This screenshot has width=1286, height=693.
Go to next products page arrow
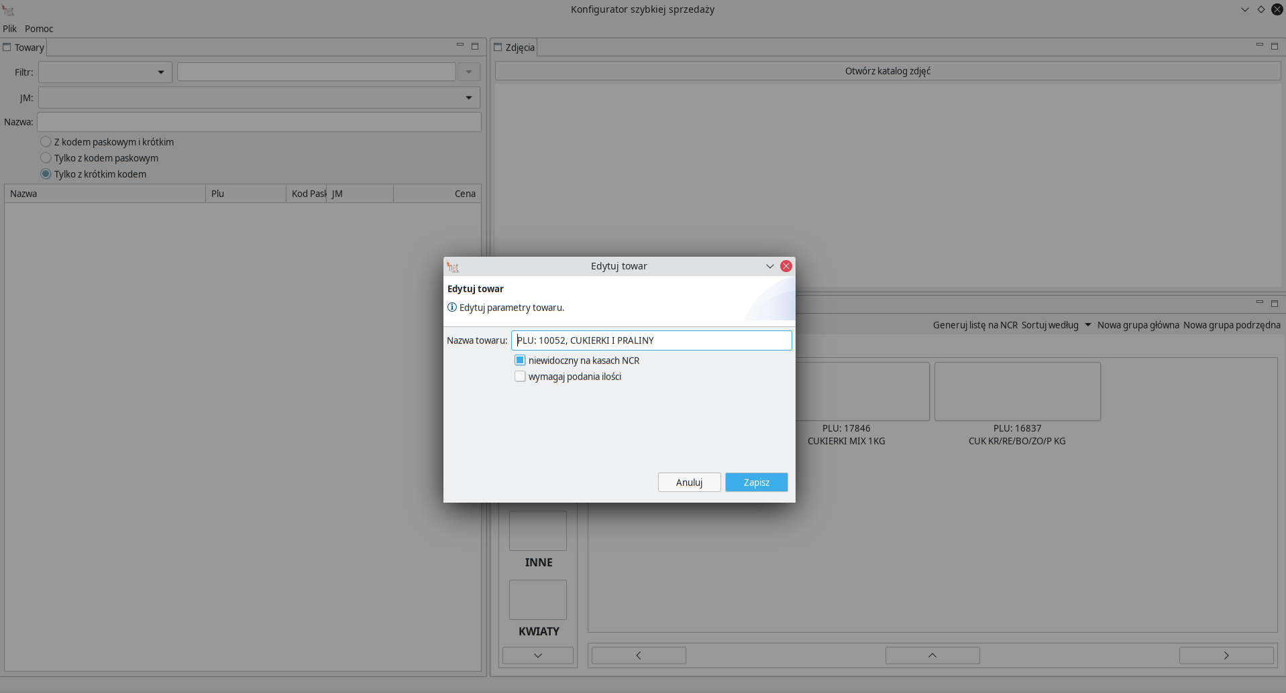pos(1226,655)
